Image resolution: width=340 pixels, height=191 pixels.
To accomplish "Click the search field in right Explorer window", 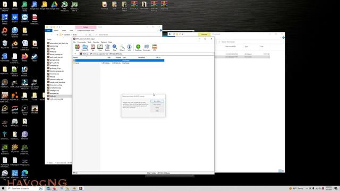I will (250, 42).
